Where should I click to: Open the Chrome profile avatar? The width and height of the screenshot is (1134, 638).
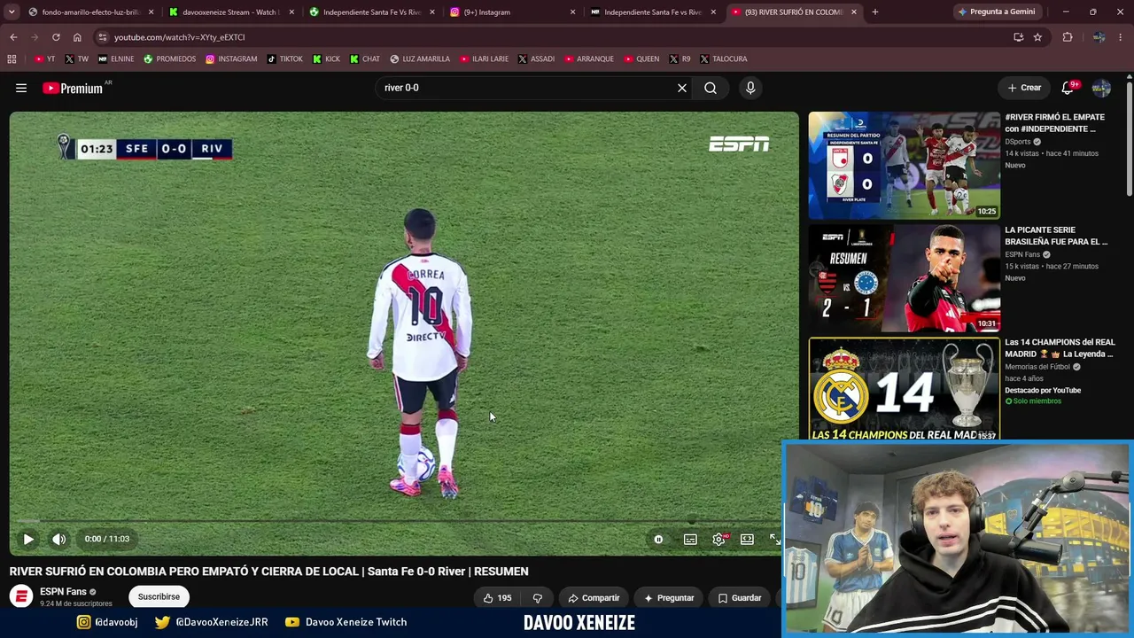tap(1099, 37)
